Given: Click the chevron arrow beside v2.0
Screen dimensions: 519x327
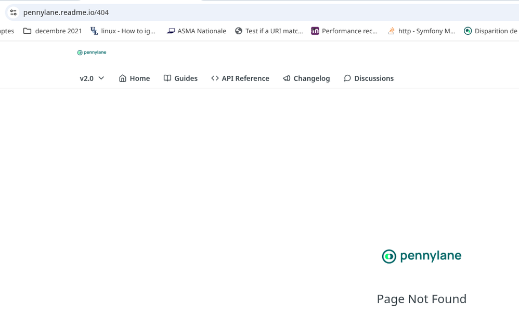Looking at the screenshot, I should pos(101,78).
